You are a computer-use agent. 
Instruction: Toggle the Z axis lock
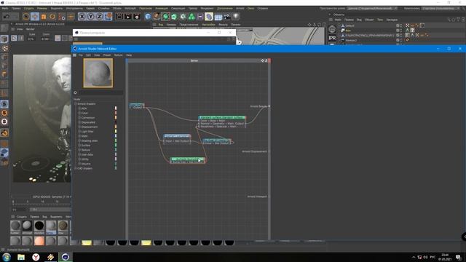coord(99,17)
